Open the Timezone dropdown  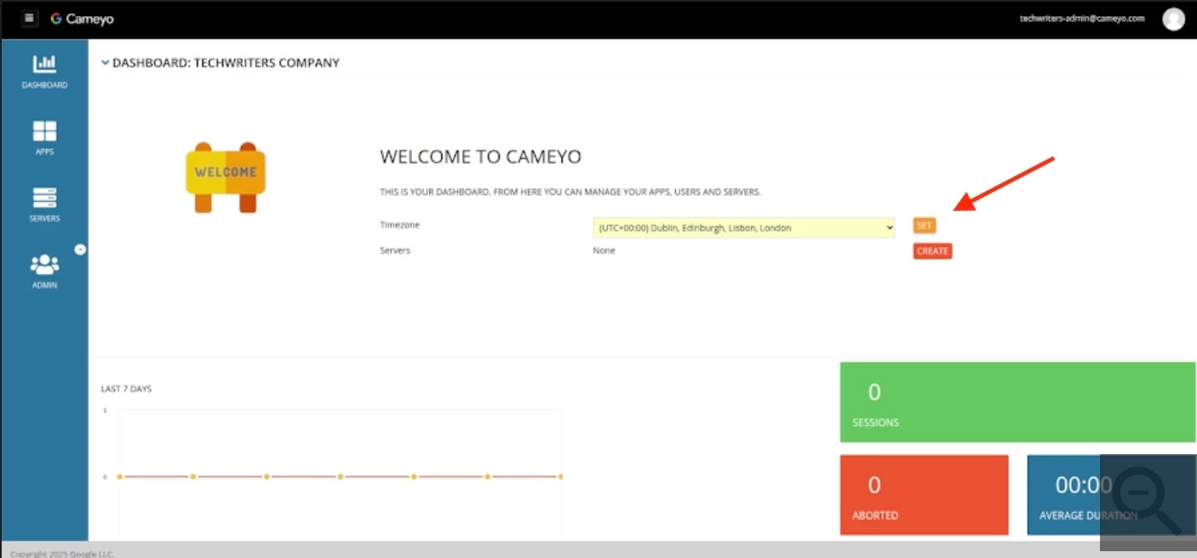tap(744, 227)
